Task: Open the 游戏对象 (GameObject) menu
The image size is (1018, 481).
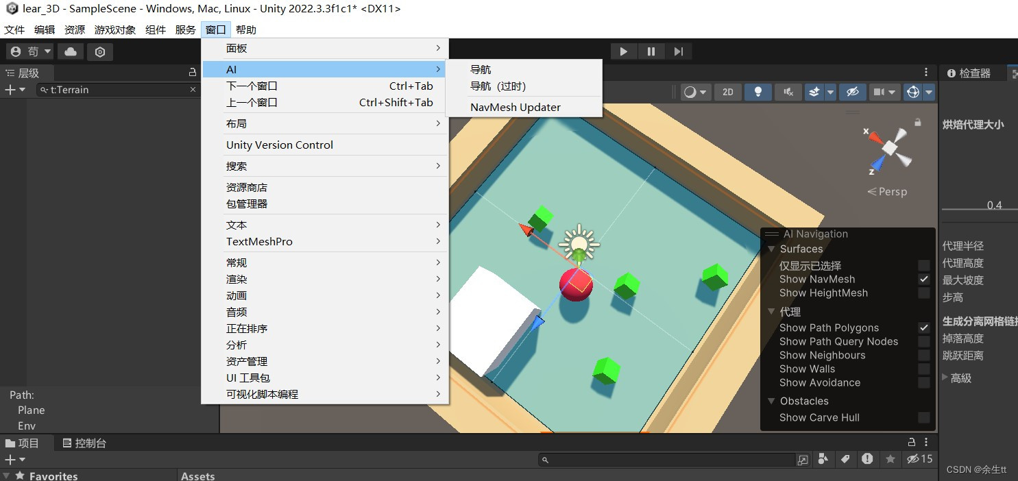Action: click(115, 29)
